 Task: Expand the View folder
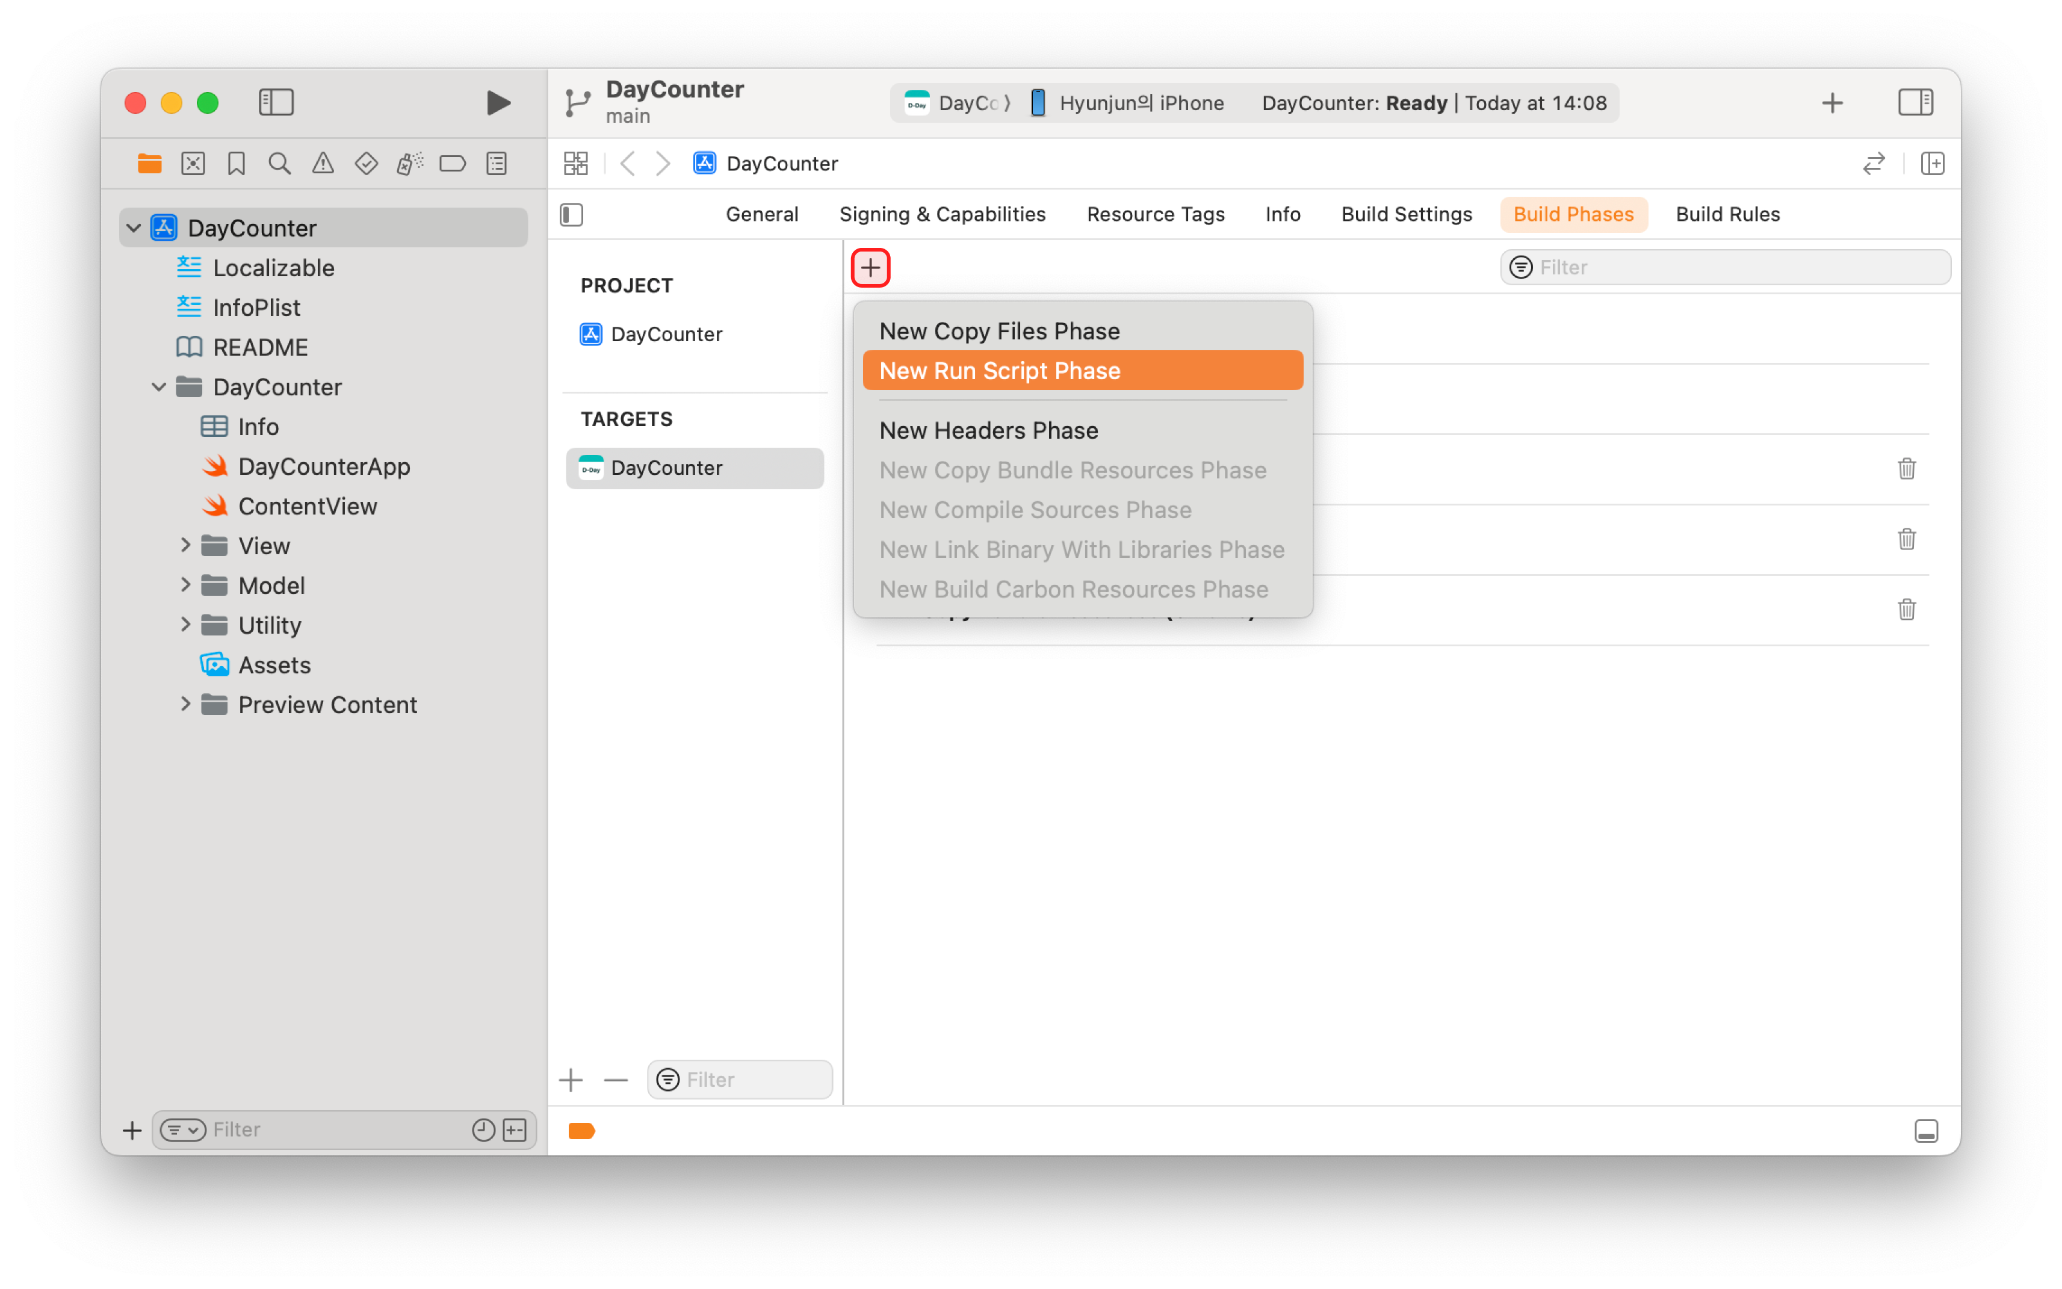coord(185,546)
